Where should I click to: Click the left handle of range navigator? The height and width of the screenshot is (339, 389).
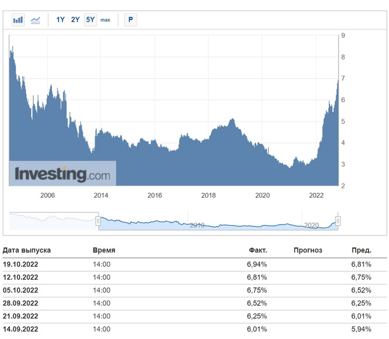click(x=98, y=221)
